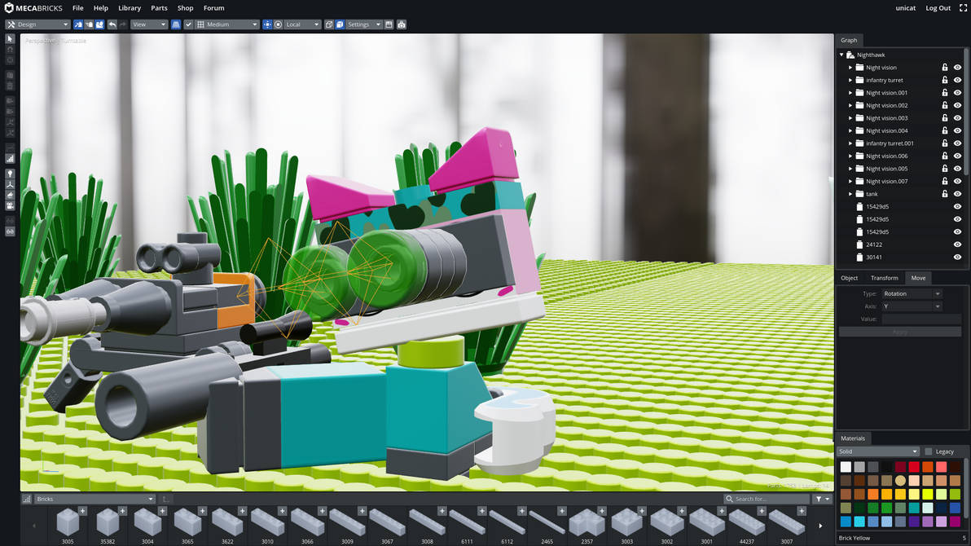The height and width of the screenshot is (546, 971).
Task: Open the Medium grid size dropdown
Action: (x=227, y=24)
